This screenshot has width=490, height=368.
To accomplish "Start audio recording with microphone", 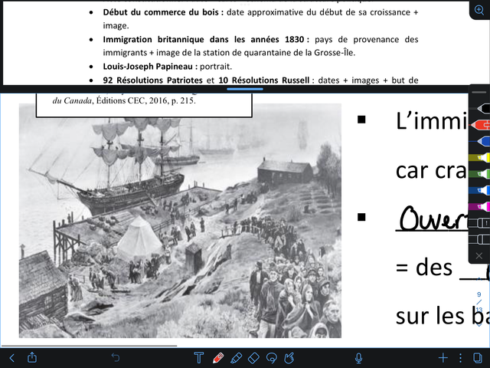I will (359, 358).
